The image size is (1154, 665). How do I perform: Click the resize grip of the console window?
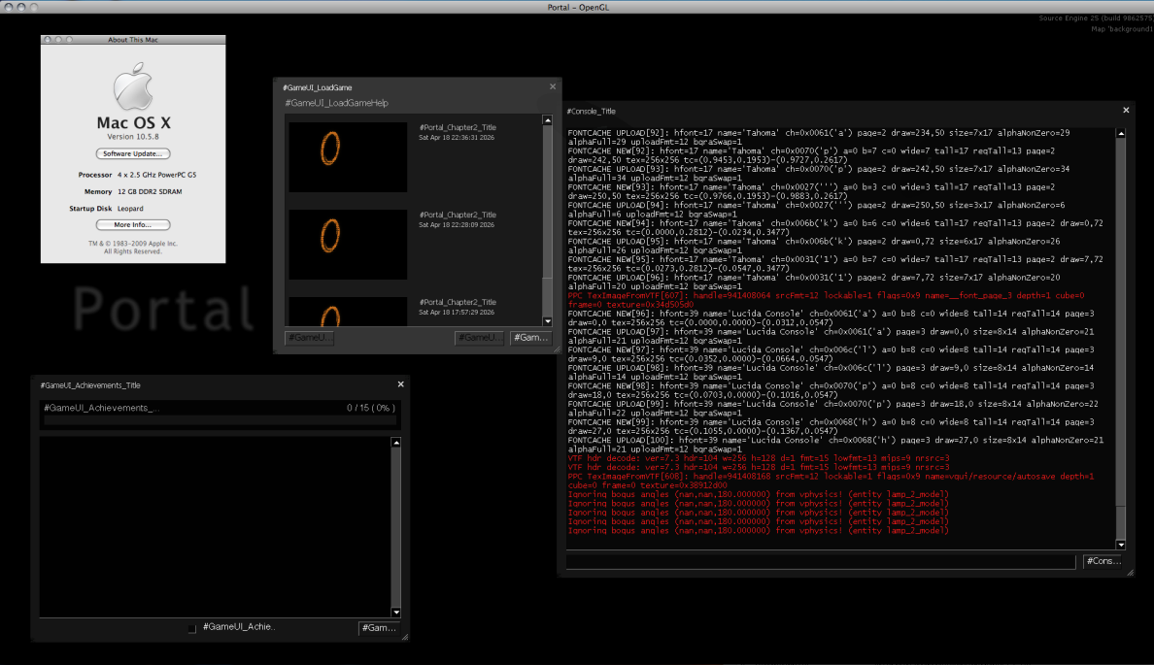[x=1130, y=572]
